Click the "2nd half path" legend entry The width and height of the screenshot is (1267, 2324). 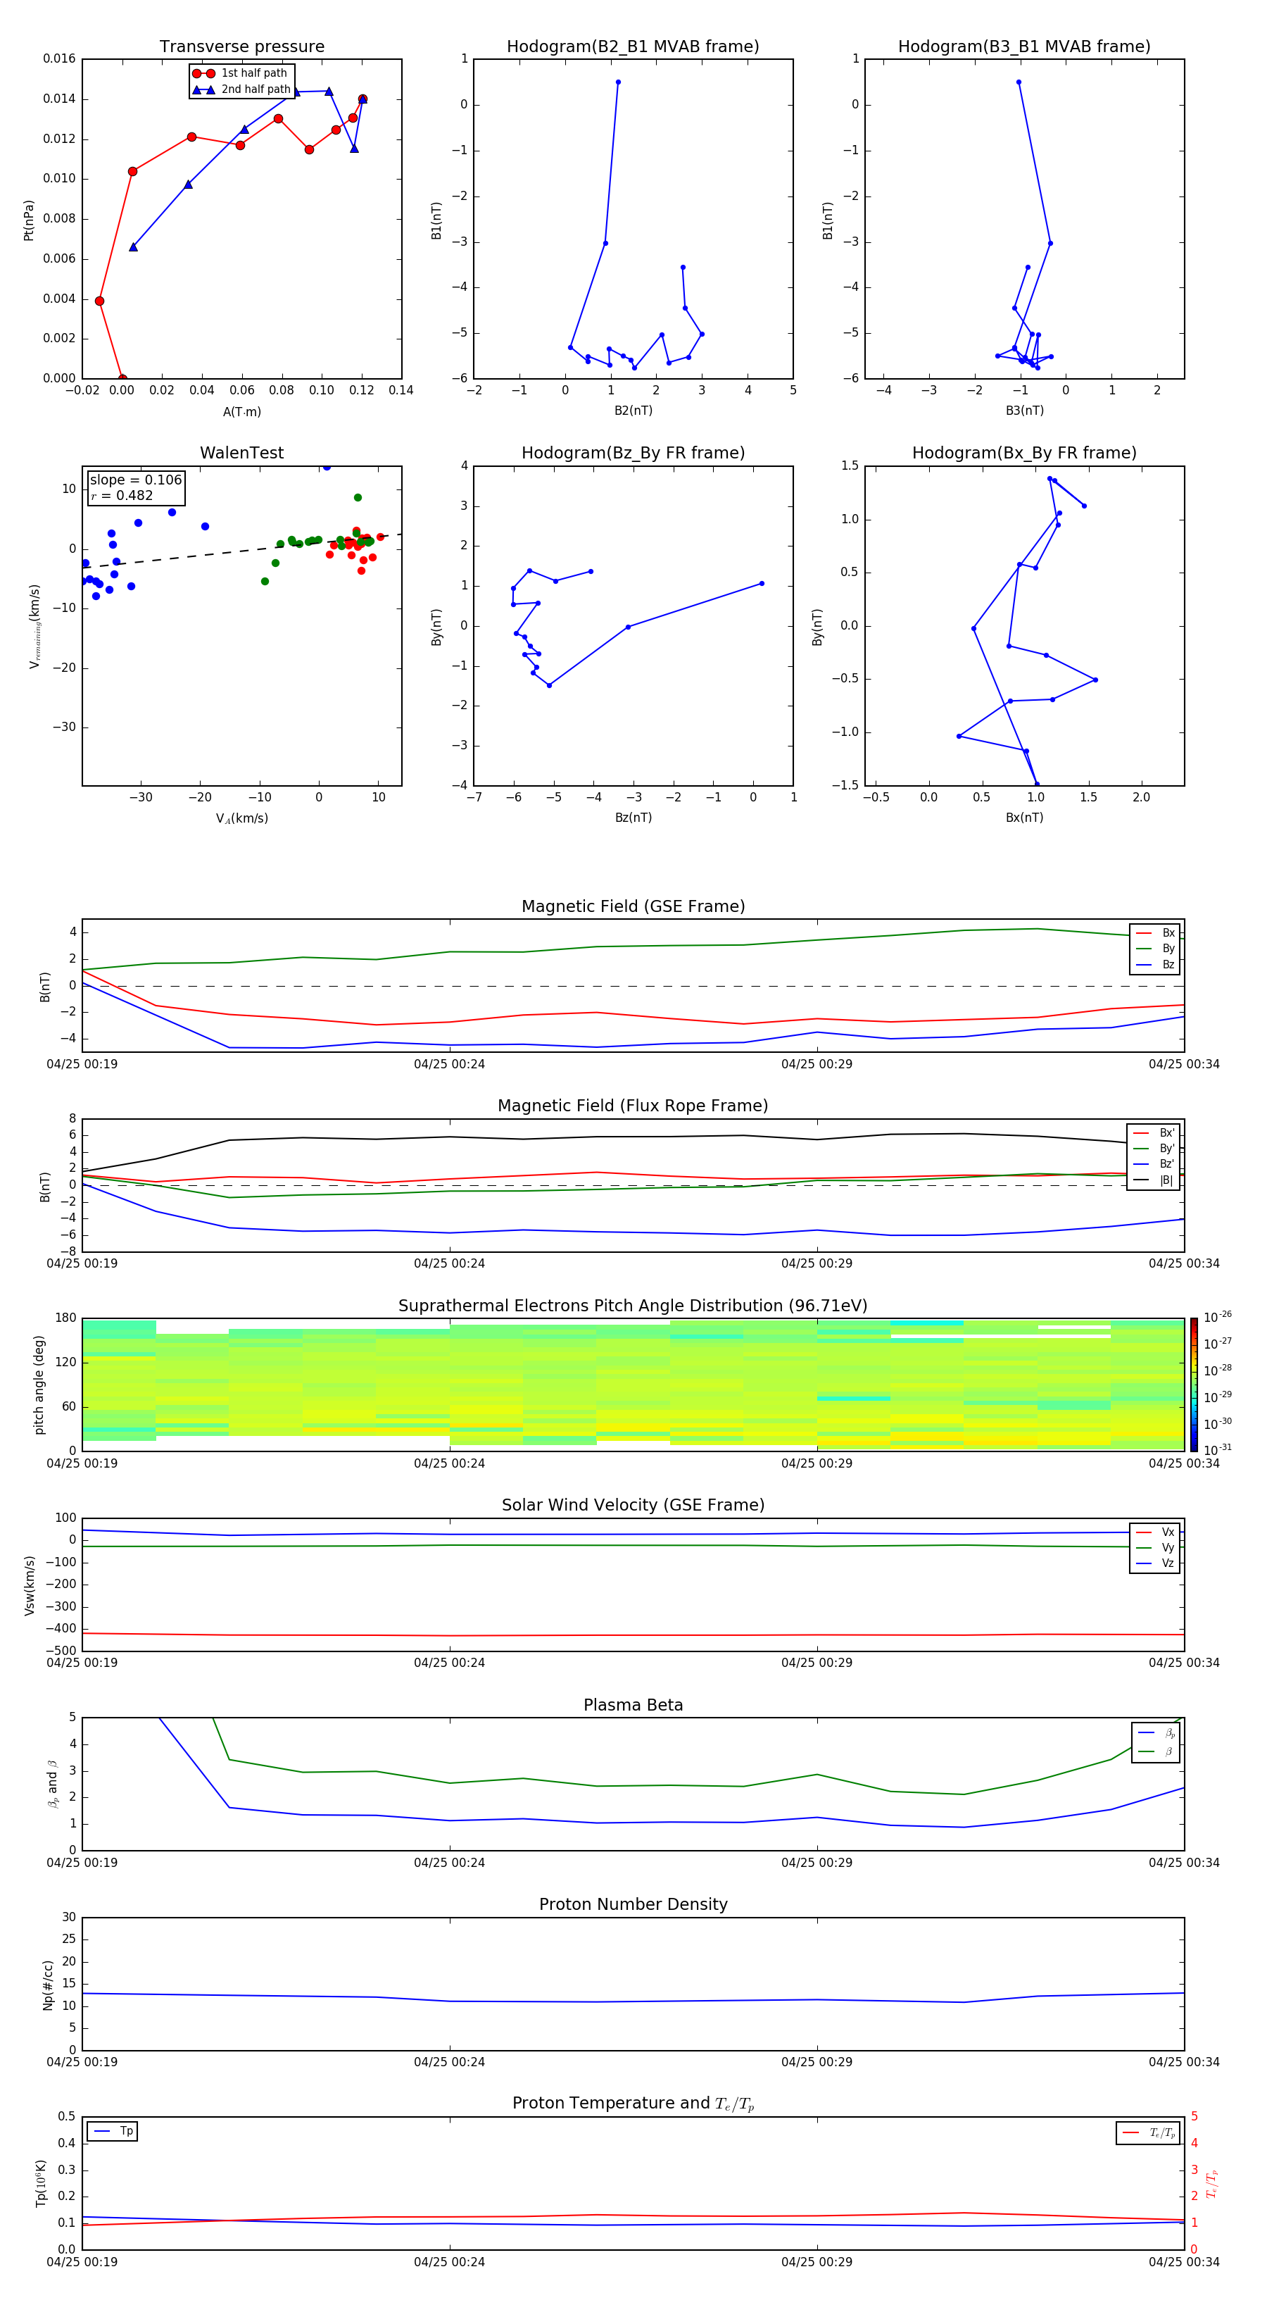point(241,89)
